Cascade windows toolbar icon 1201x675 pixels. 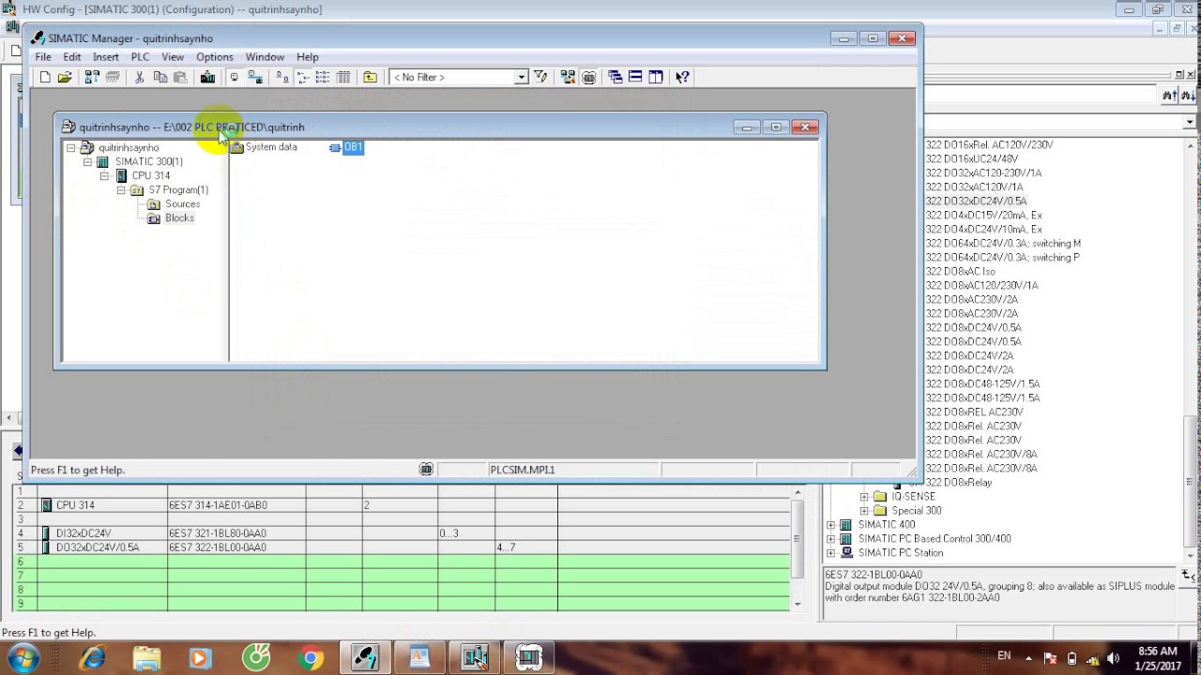click(x=615, y=77)
